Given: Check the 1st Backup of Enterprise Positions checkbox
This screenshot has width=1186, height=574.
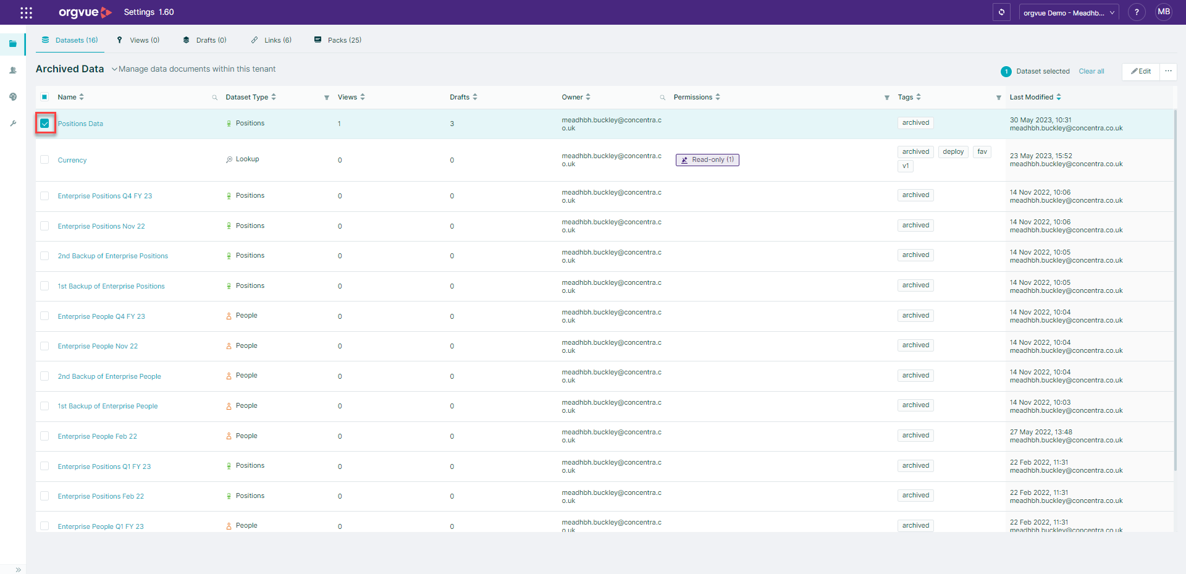Looking at the screenshot, I should tap(44, 286).
